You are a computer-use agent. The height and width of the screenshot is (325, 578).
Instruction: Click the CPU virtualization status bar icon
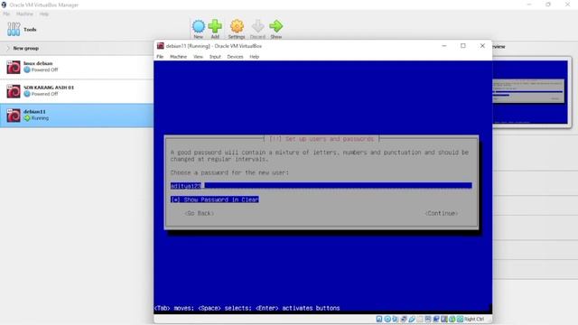[444, 319]
